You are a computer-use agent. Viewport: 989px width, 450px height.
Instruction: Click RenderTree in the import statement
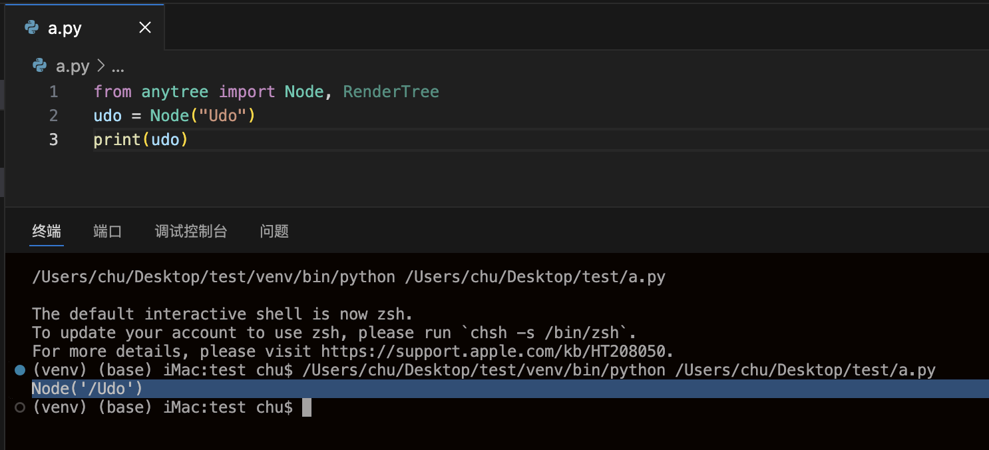tap(391, 92)
